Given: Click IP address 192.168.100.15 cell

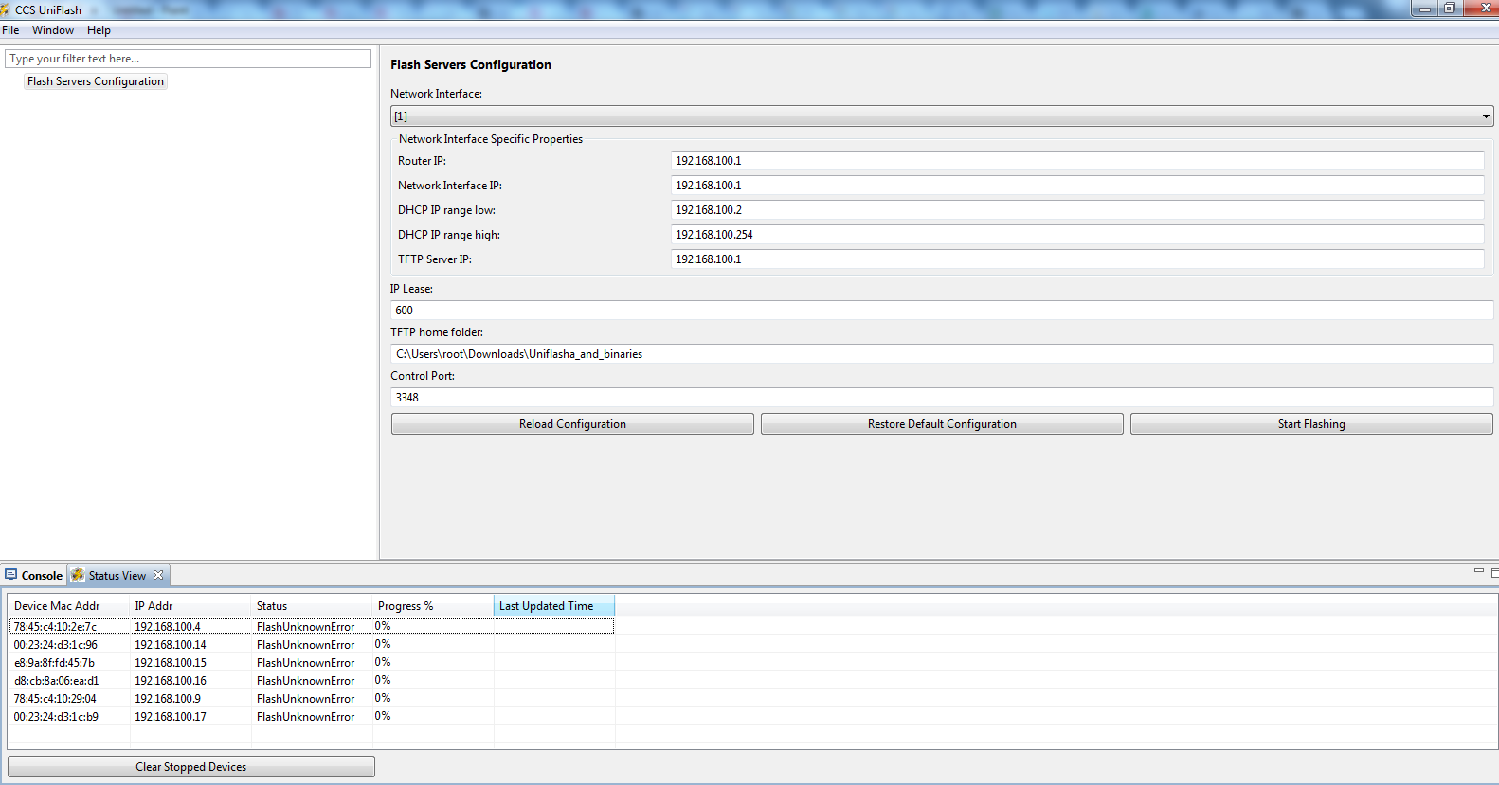Looking at the screenshot, I should pos(171,663).
